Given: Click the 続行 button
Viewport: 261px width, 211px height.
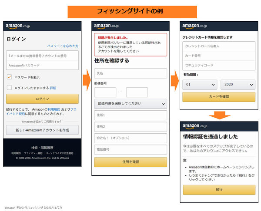Looking at the screenshot, I should click(219, 190).
